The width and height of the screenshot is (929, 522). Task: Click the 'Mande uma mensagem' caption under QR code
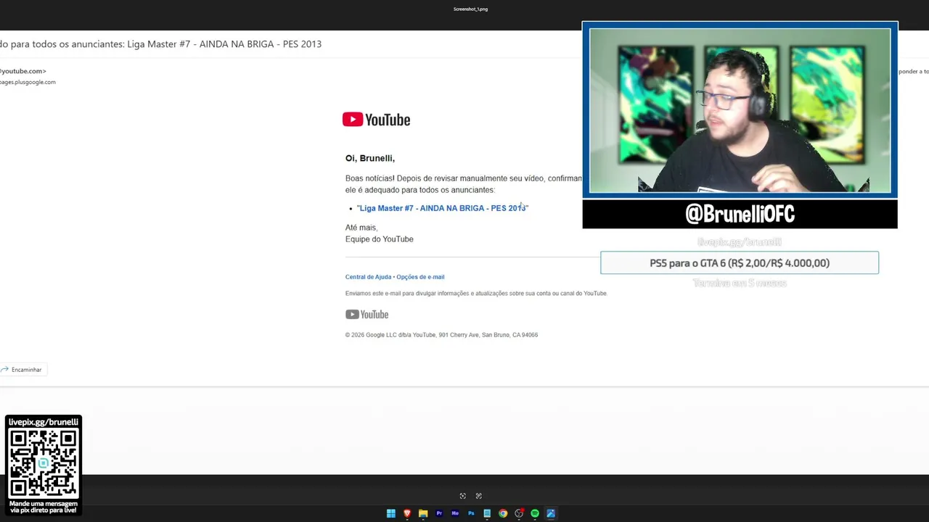click(44, 507)
